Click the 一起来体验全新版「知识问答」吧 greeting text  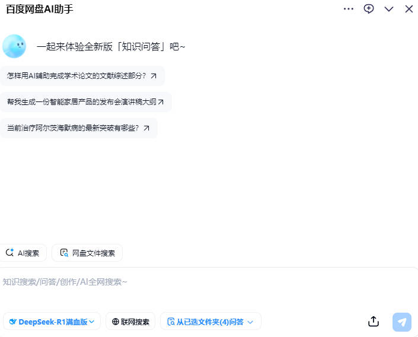click(x=111, y=47)
